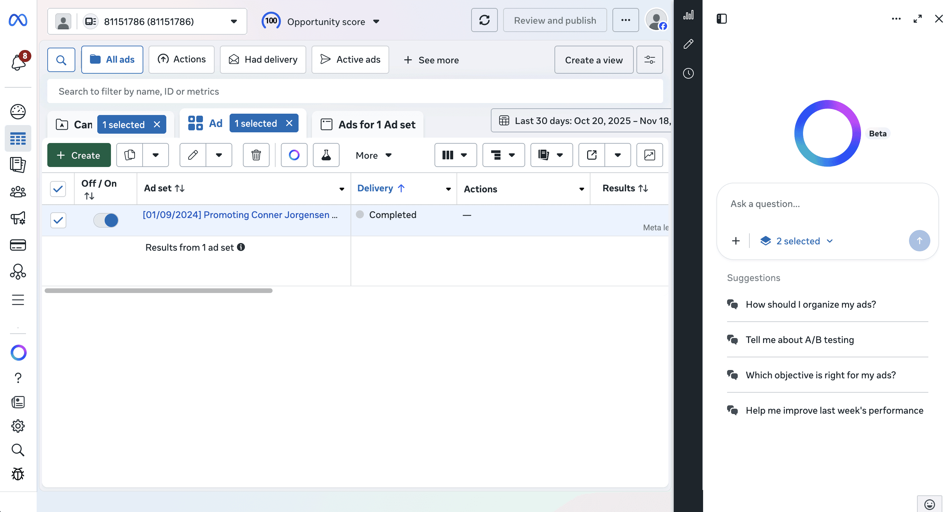951x512 pixels.
Task: Click the Tell me about A/B testing suggestion
Action: [800, 340]
